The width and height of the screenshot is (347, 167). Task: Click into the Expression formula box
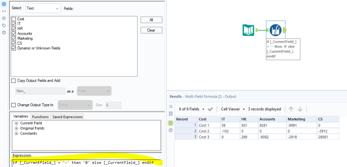86,163
